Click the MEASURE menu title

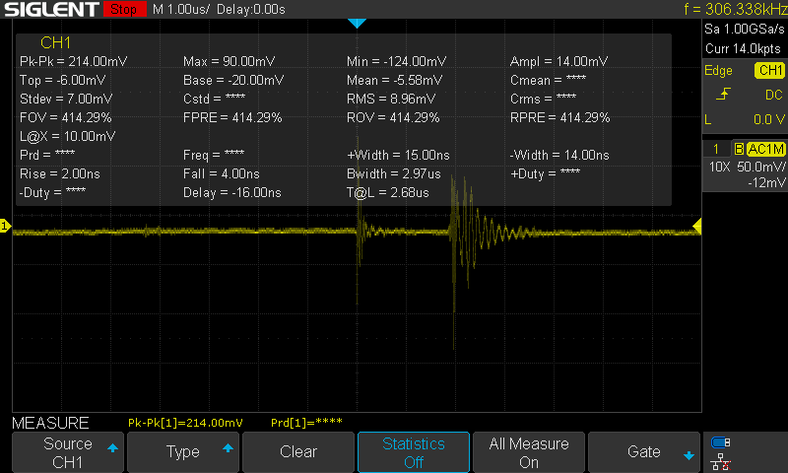coord(50,423)
